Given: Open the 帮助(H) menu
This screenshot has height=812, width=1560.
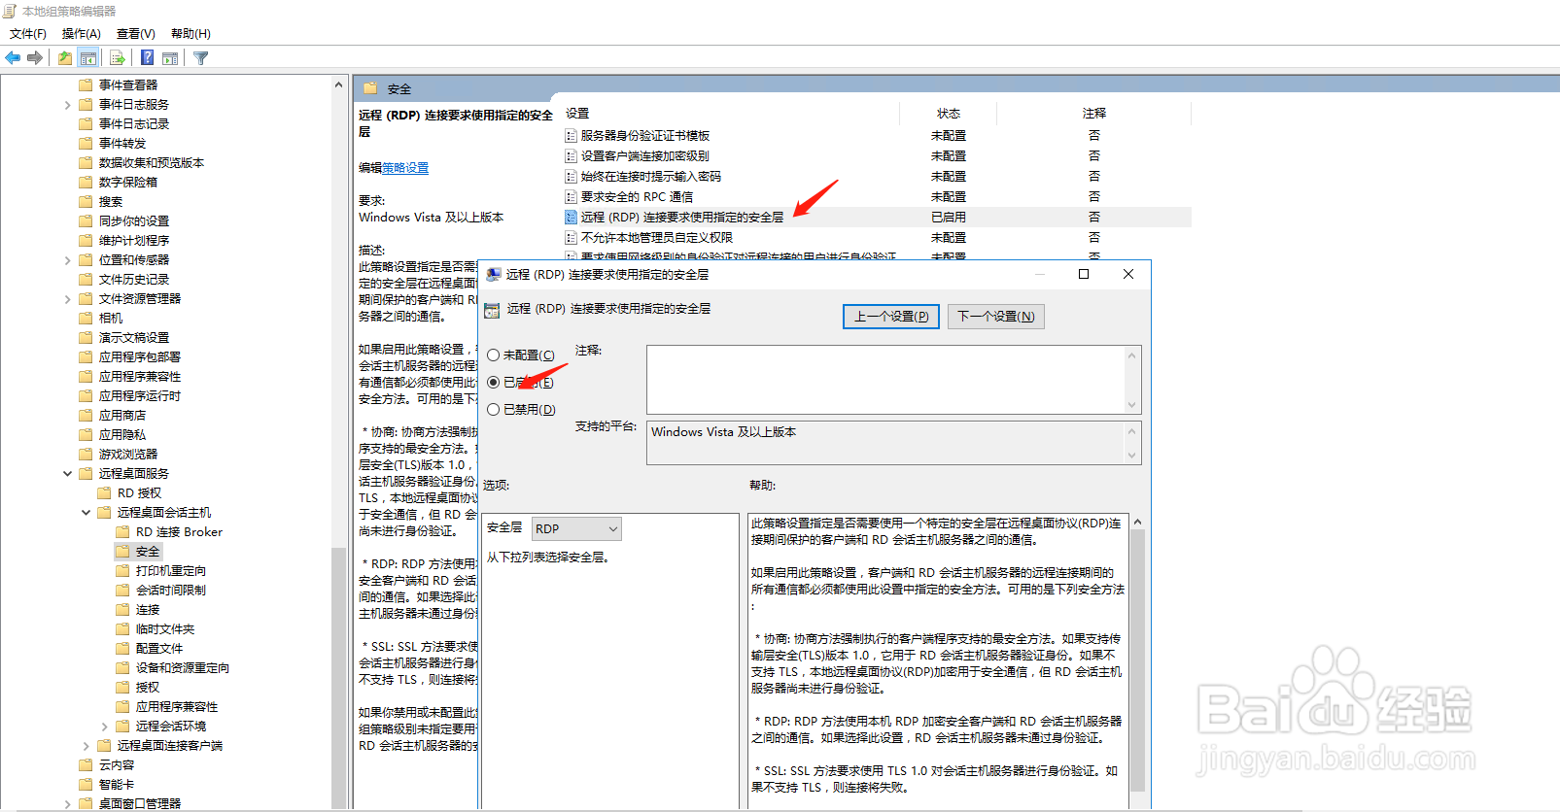Looking at the screenshot, I should [191, 34].
